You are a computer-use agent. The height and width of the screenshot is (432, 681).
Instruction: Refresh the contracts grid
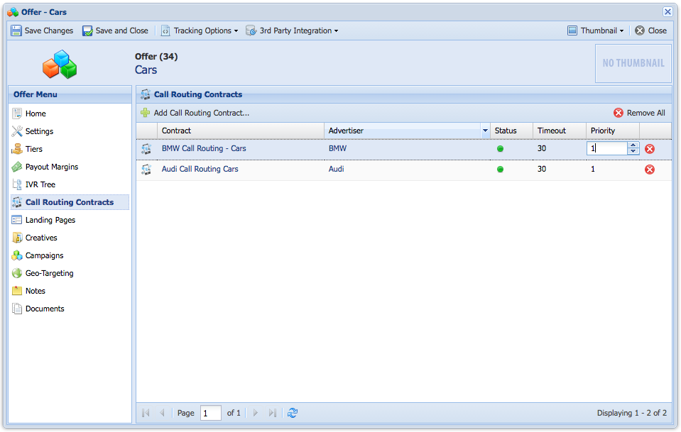coord(293,413)
